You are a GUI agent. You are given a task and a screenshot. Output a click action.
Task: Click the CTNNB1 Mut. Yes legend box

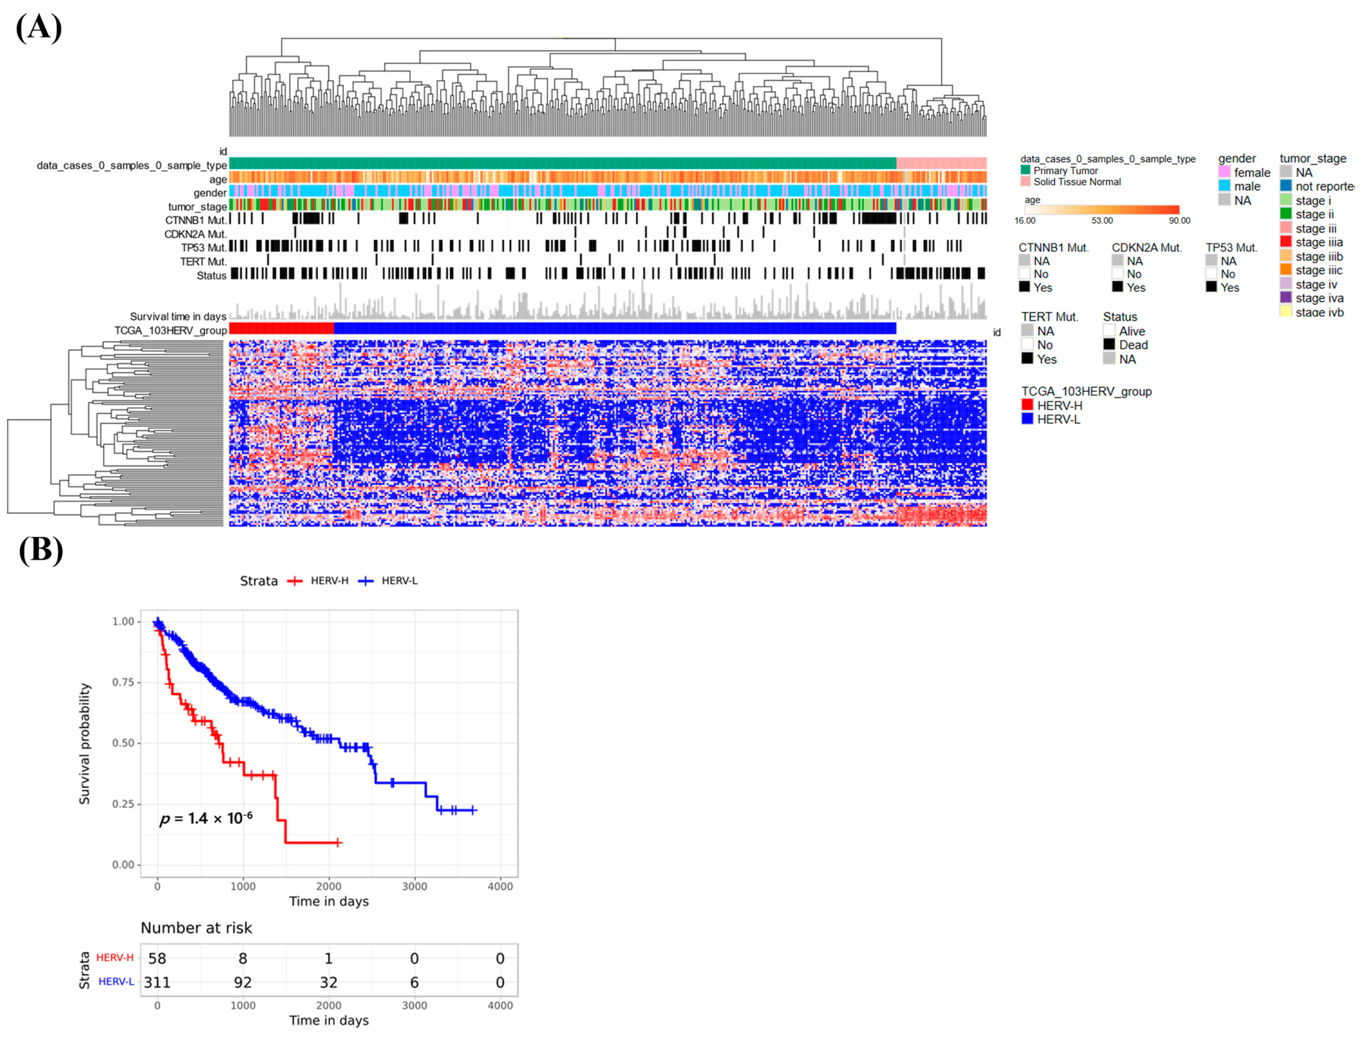coord(1025,287)
